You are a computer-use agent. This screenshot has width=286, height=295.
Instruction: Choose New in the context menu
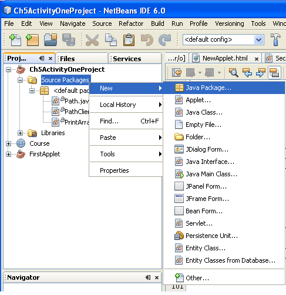pyautogui.click(x=126, y=88)
